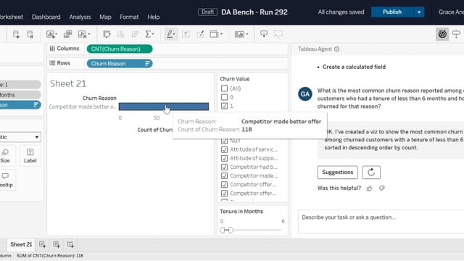Image resolution: width=464 pixels, height=261 pixels.
Task: Open totals dropdown arrow
Action: tap(153, 34)
